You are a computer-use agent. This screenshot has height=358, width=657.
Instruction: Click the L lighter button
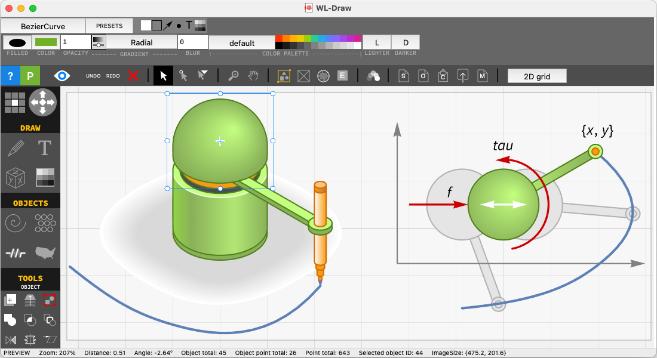tap(377, 42)
